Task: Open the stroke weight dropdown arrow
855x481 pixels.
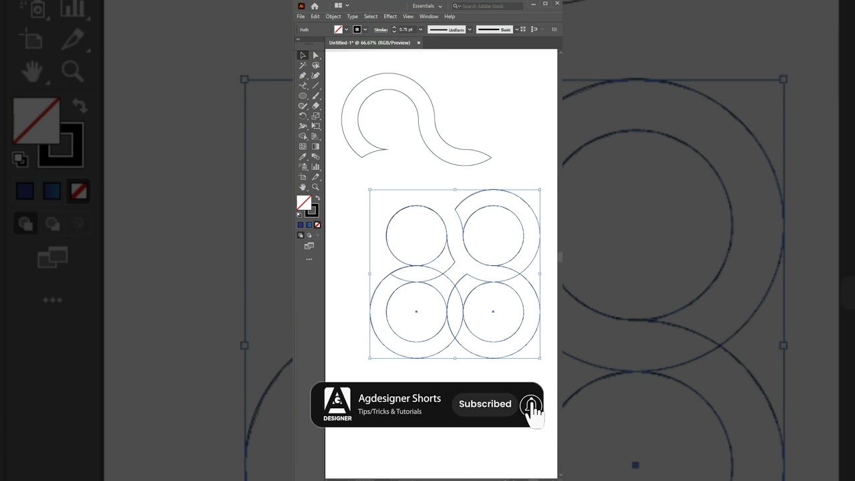Action: pyautogui.click(x=420, y=29)
